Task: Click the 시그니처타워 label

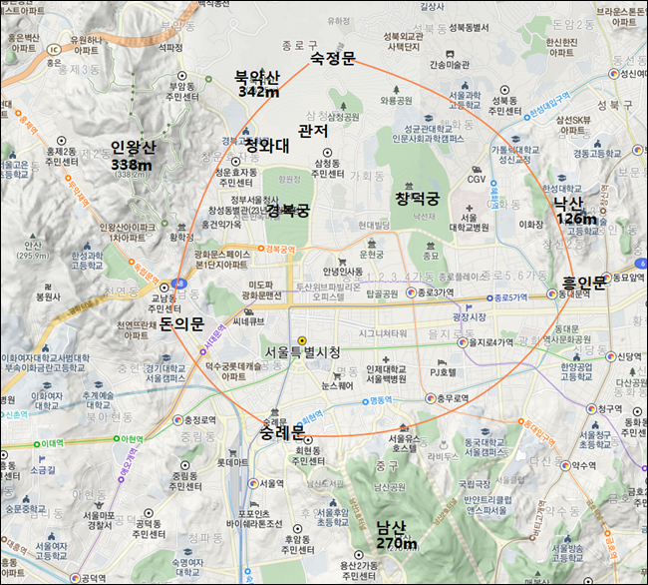Action: (383, 333)
